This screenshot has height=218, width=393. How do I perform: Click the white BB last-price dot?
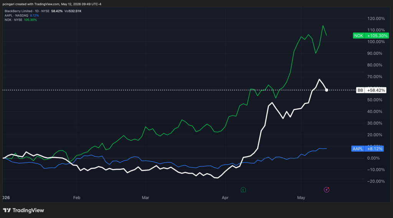pos(326,90)
